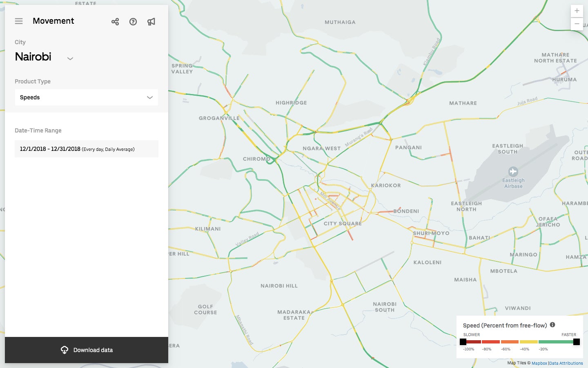Open the Date-Time Range field
This screenshot has height=368, width=588.
coord(86,149)
